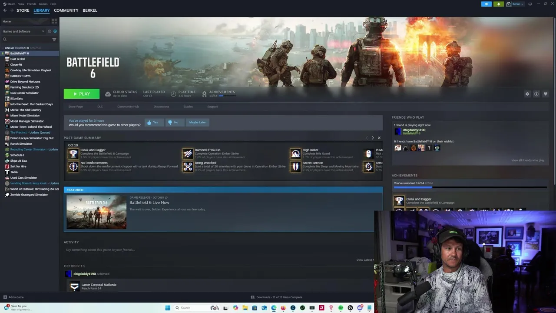556x313 pixels.
Task: Select Zombie Graveyard Simulator in library
Action: pyautogui.click(x=29, y=195)
